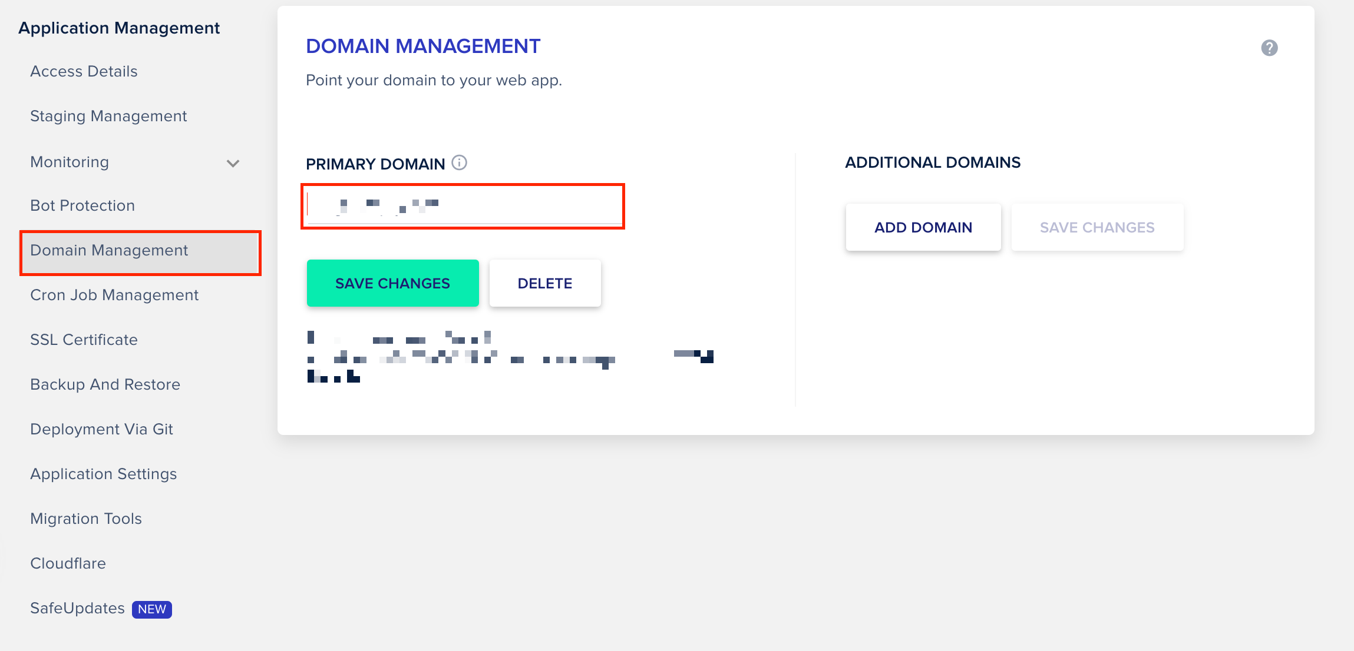Click the DOMAIN MANAGEMENT title

tap(423, 46)
